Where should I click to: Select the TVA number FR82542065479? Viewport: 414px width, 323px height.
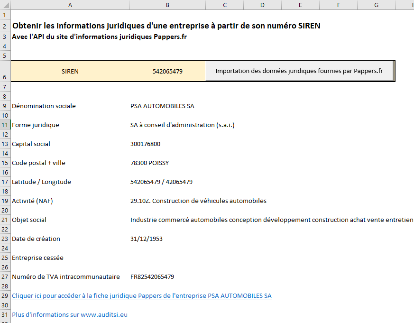coord(152,277)
